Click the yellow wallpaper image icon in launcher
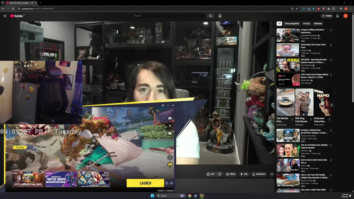Screen dimensions: 354x199 (x=170, y=165)
